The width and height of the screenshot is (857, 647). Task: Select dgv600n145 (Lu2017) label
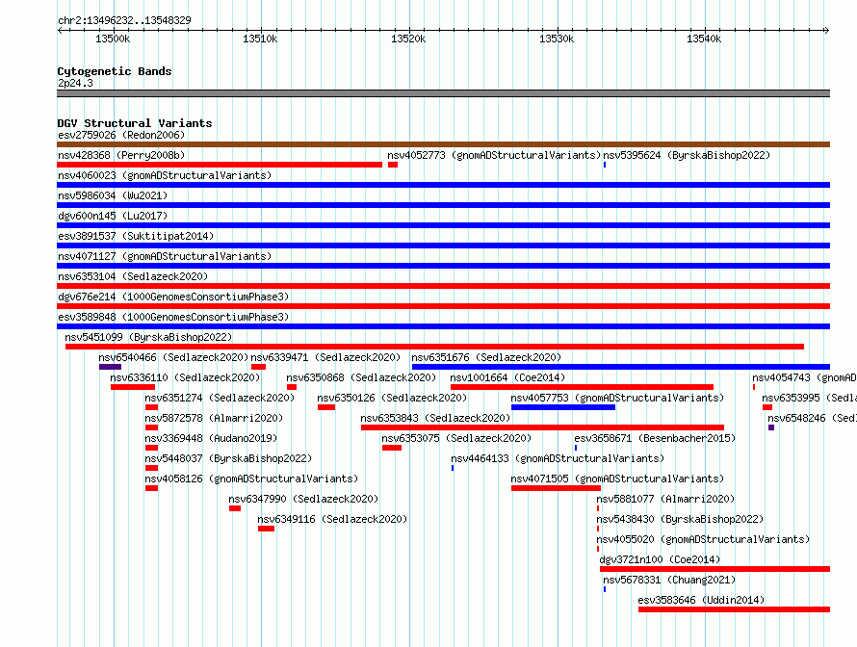[x=113, y=216]
